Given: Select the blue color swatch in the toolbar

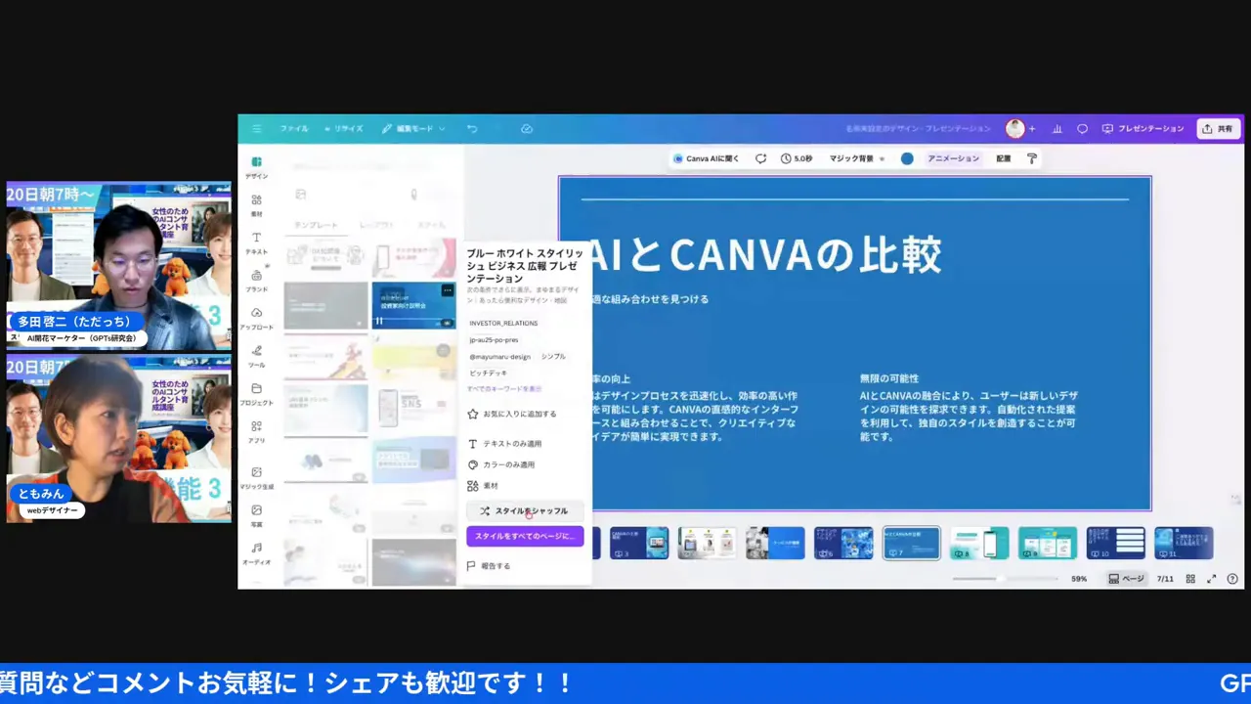Looking at the screenshot, I should pos(907,157).
